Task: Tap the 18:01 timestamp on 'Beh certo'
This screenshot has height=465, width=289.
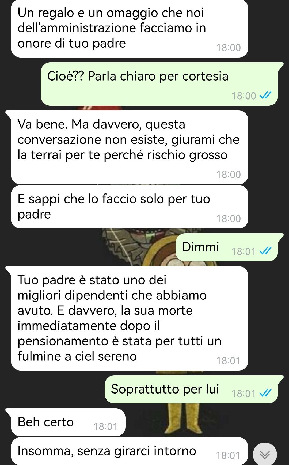Action: tap(105, 426)
